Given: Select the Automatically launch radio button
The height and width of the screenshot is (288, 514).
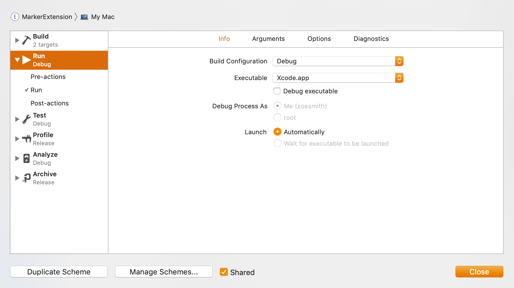Looking at the screenshot, I should [277, 132].
